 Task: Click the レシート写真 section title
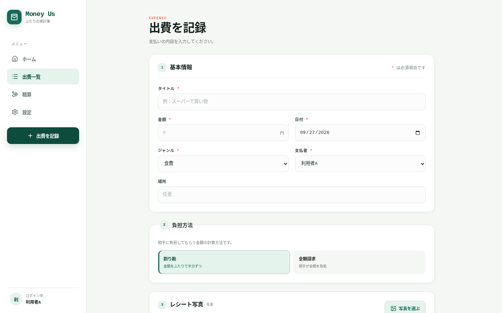click(x=187, y=304)
